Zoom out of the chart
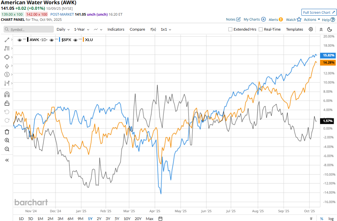337x221 pixels. [7, 149]
